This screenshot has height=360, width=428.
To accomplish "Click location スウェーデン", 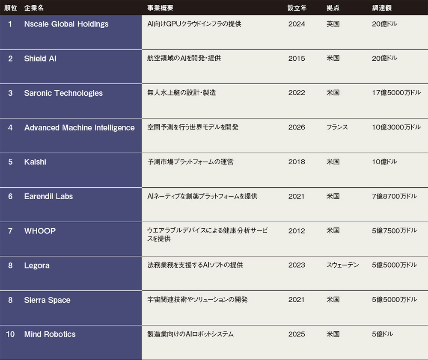I will (x=342, y=265).
